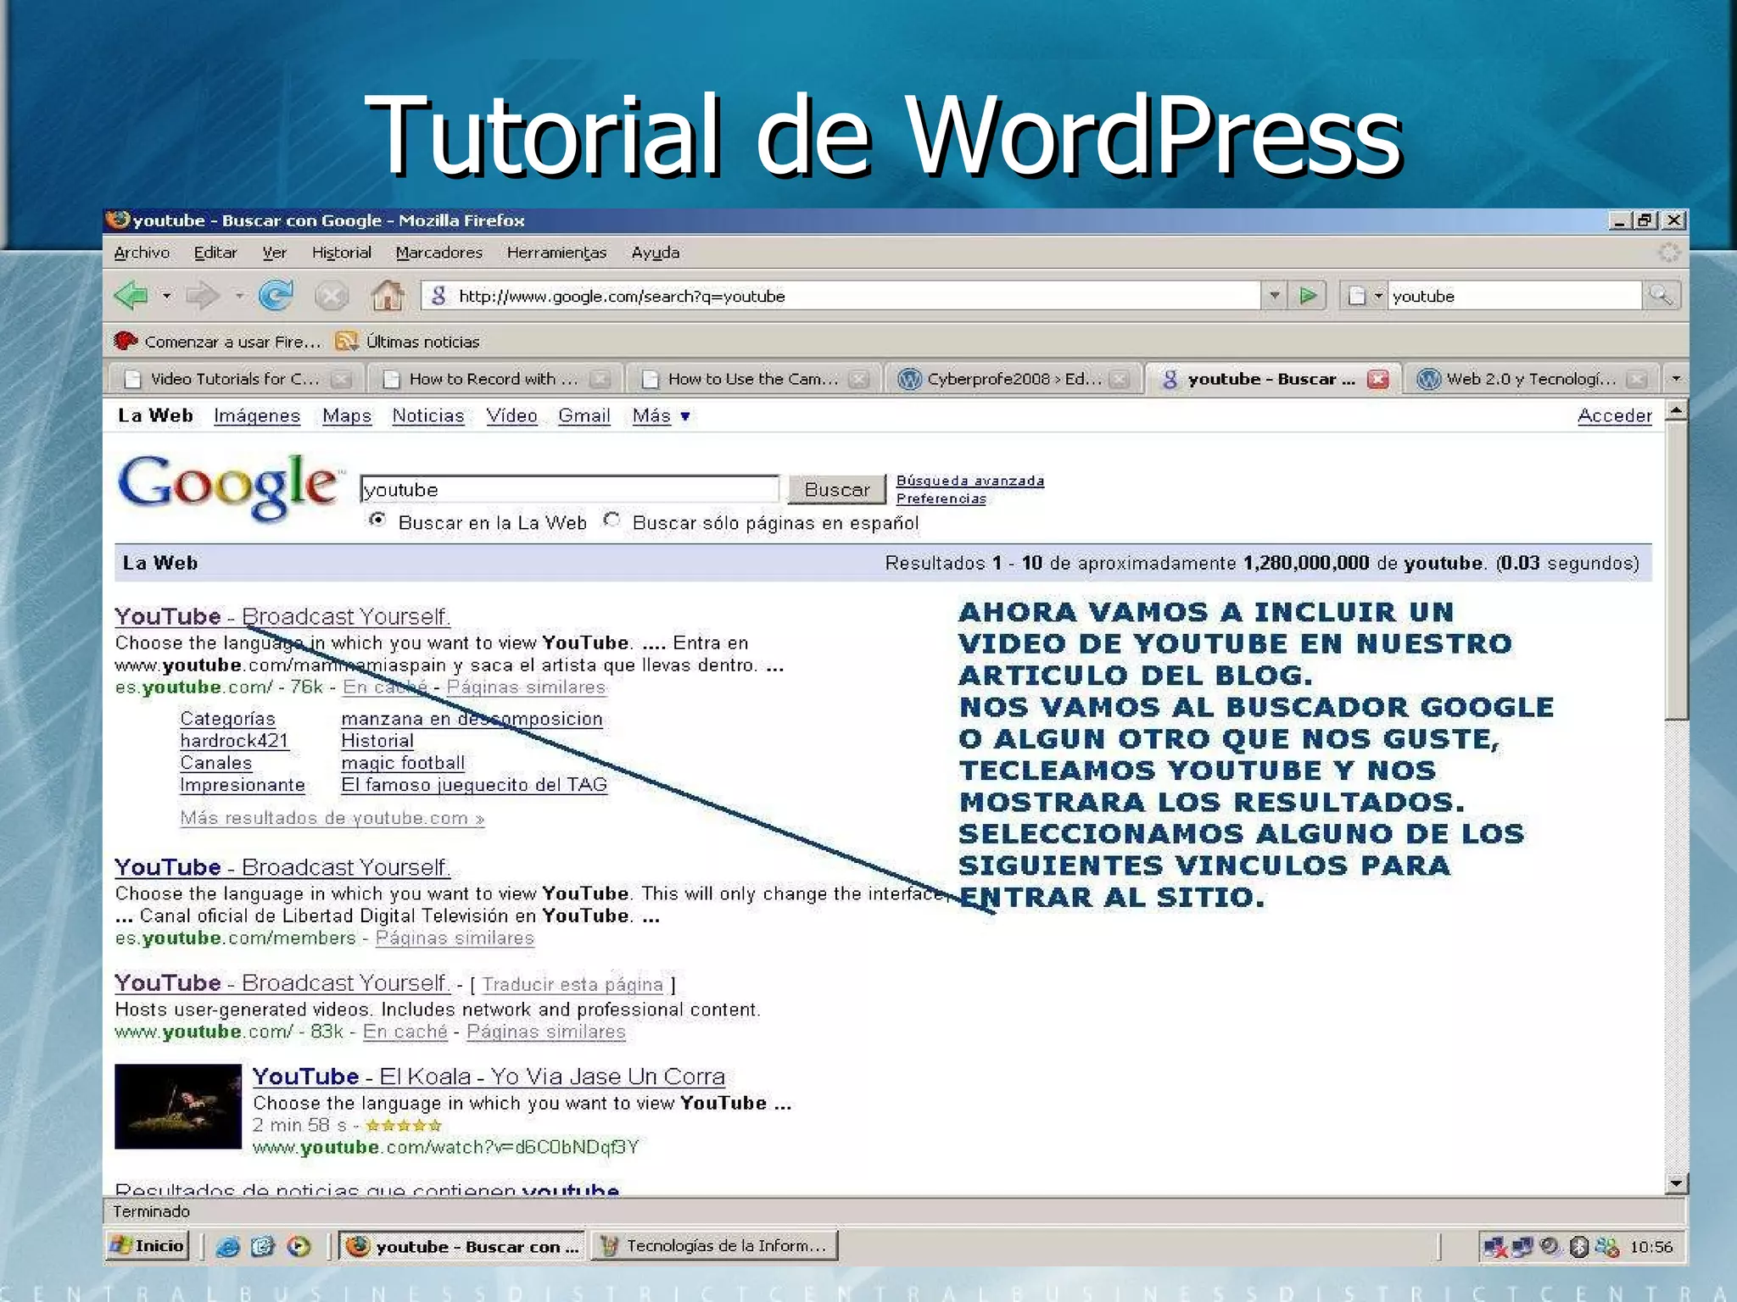
Task: Click the green Back arrow button
Action: tap(131, 296)
